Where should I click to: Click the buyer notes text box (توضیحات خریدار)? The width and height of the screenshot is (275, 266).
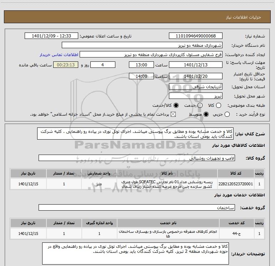tap(135, 254)
